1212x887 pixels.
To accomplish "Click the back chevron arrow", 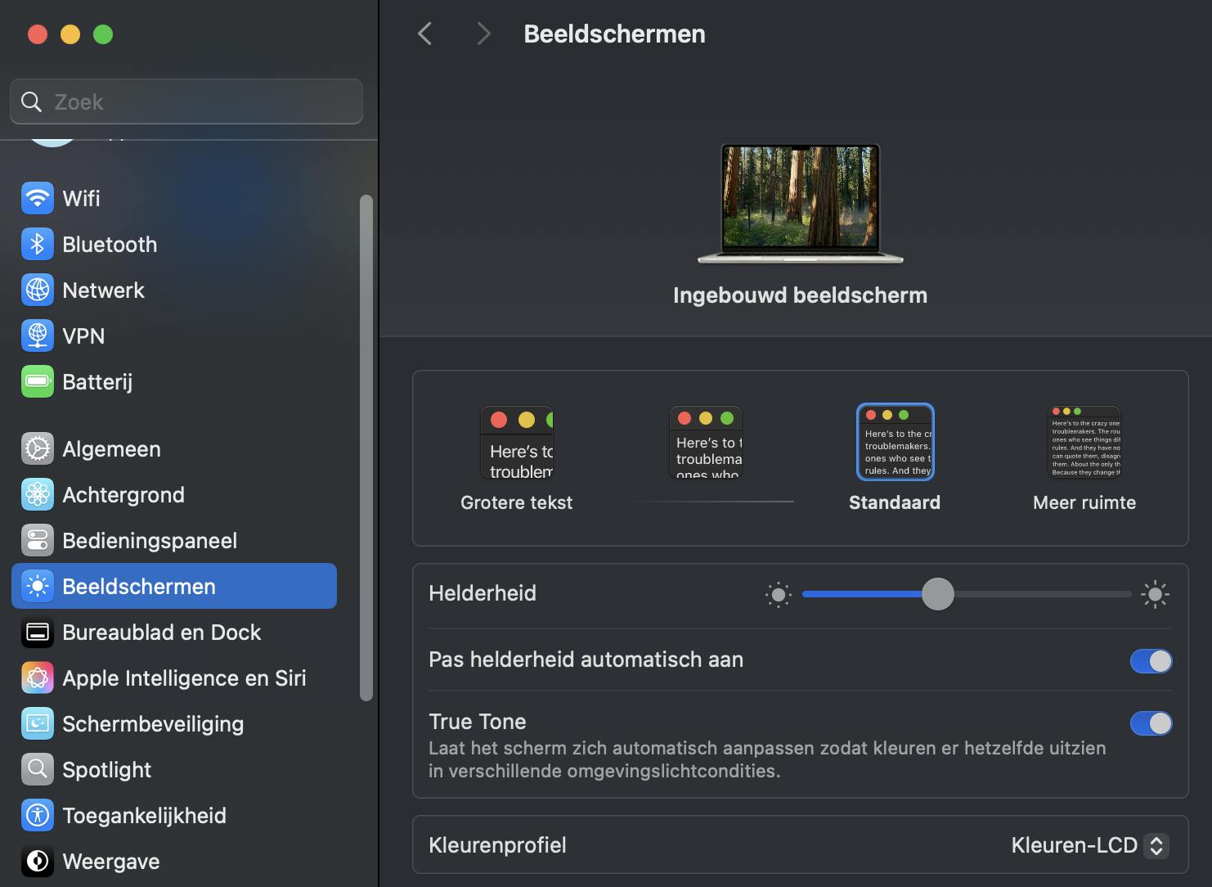I will pyautogui.click(x=424, y=34).
